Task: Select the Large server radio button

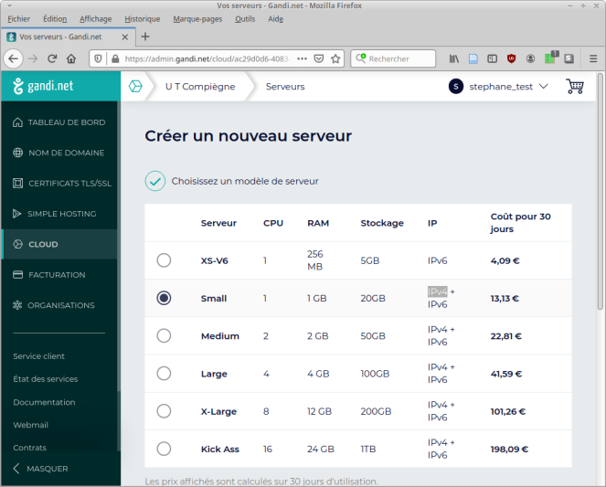Action: pos(164,374)
